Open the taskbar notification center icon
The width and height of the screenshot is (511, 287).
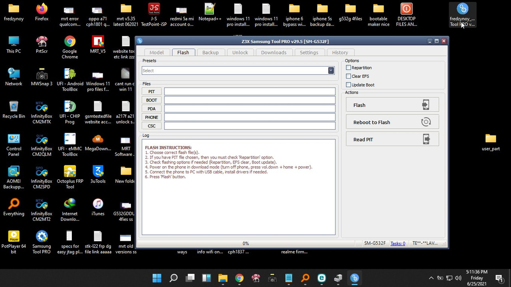coord(499,278)
